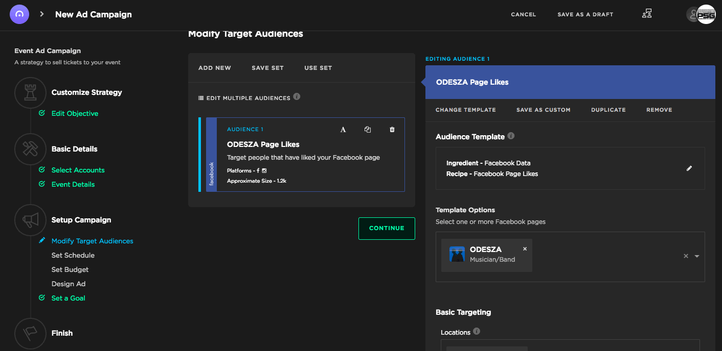
Task: Open the Design Ad step
Action: [x=68, y=284]
